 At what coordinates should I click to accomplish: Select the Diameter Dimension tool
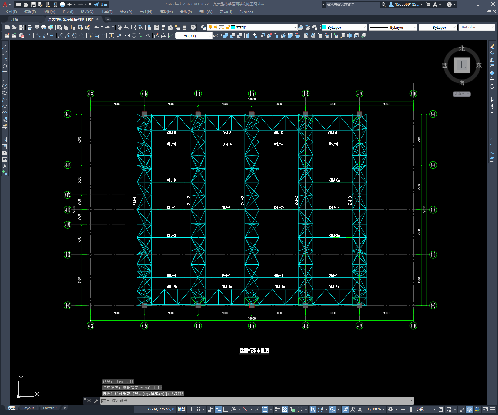[75, 35]
